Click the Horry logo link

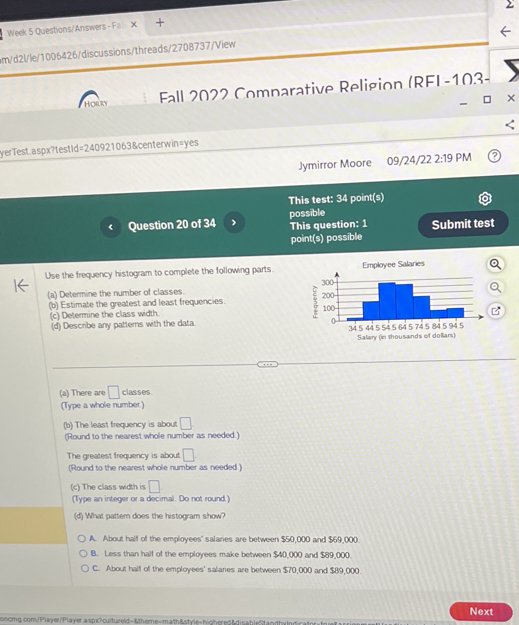coord(94,99)
